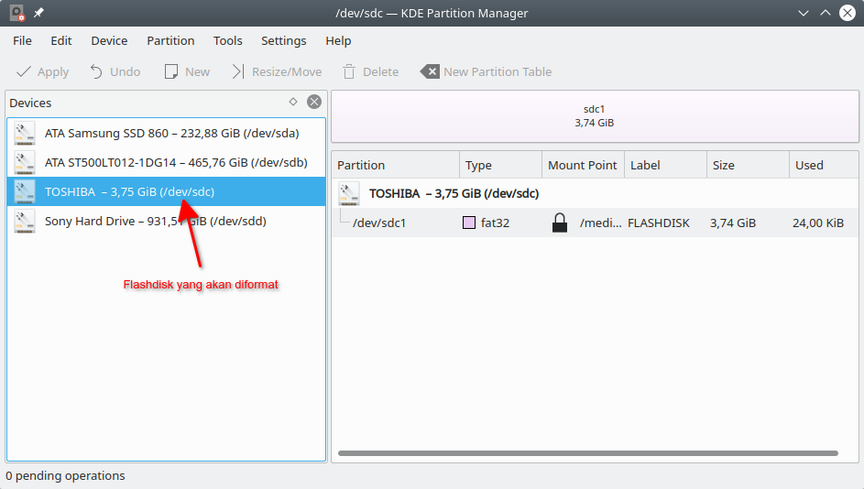864x489 pixels.
Task: Close the Devices panel
Action: [x=314, y=103]
